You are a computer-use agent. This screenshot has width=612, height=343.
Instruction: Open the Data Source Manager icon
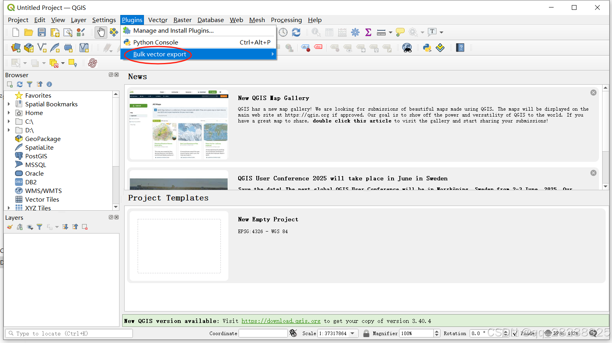coord(16,48)
